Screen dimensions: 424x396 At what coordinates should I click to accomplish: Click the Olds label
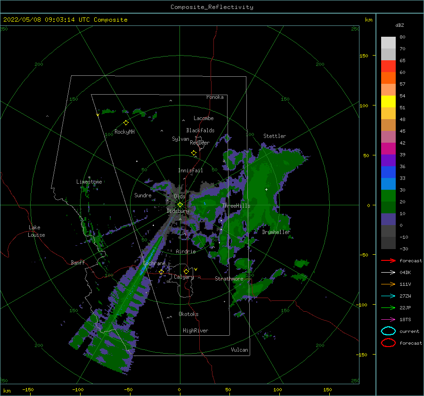[179, 196]
